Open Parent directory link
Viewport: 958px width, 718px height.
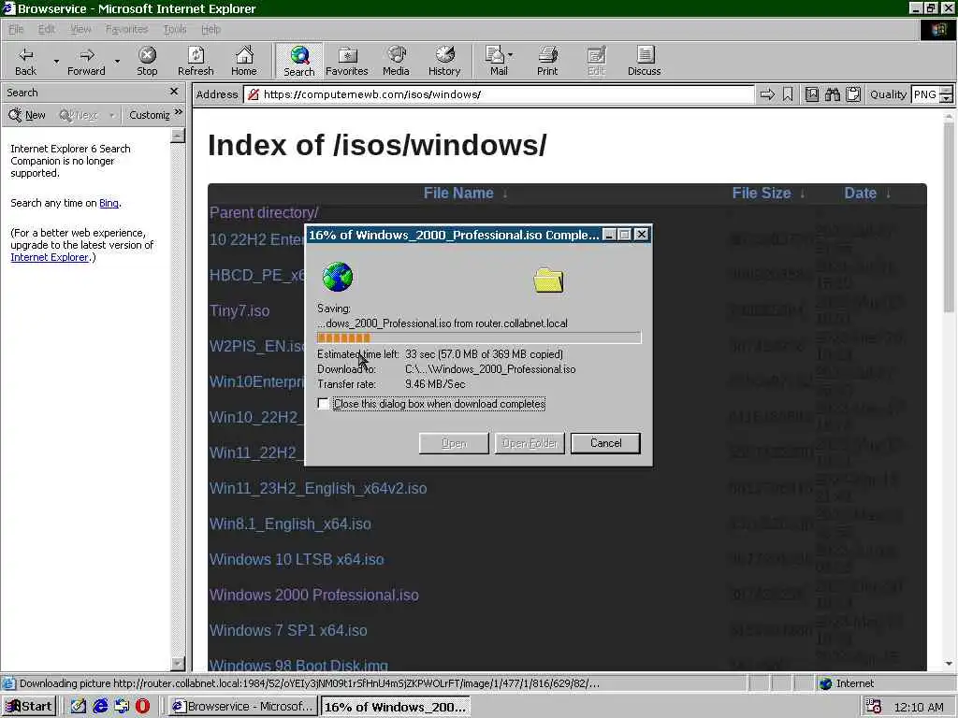tap(263, 212)
